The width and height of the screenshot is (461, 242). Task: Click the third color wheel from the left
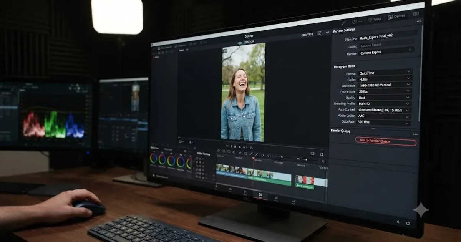[171, 161]
